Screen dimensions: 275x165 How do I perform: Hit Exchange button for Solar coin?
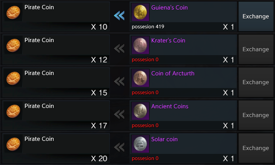256,148
